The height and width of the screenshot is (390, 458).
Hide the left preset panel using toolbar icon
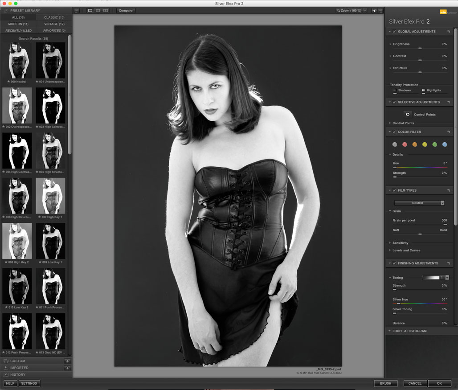pyautogui.click(x=77, y=10)
